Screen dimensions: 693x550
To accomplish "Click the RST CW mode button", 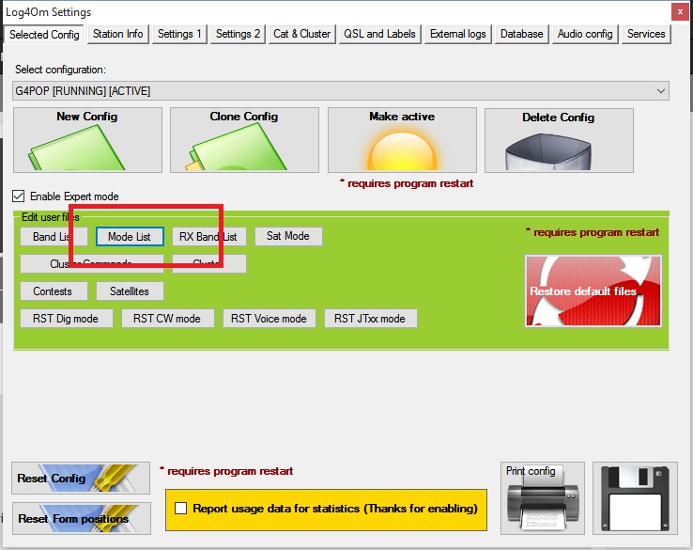I will 167,319.
